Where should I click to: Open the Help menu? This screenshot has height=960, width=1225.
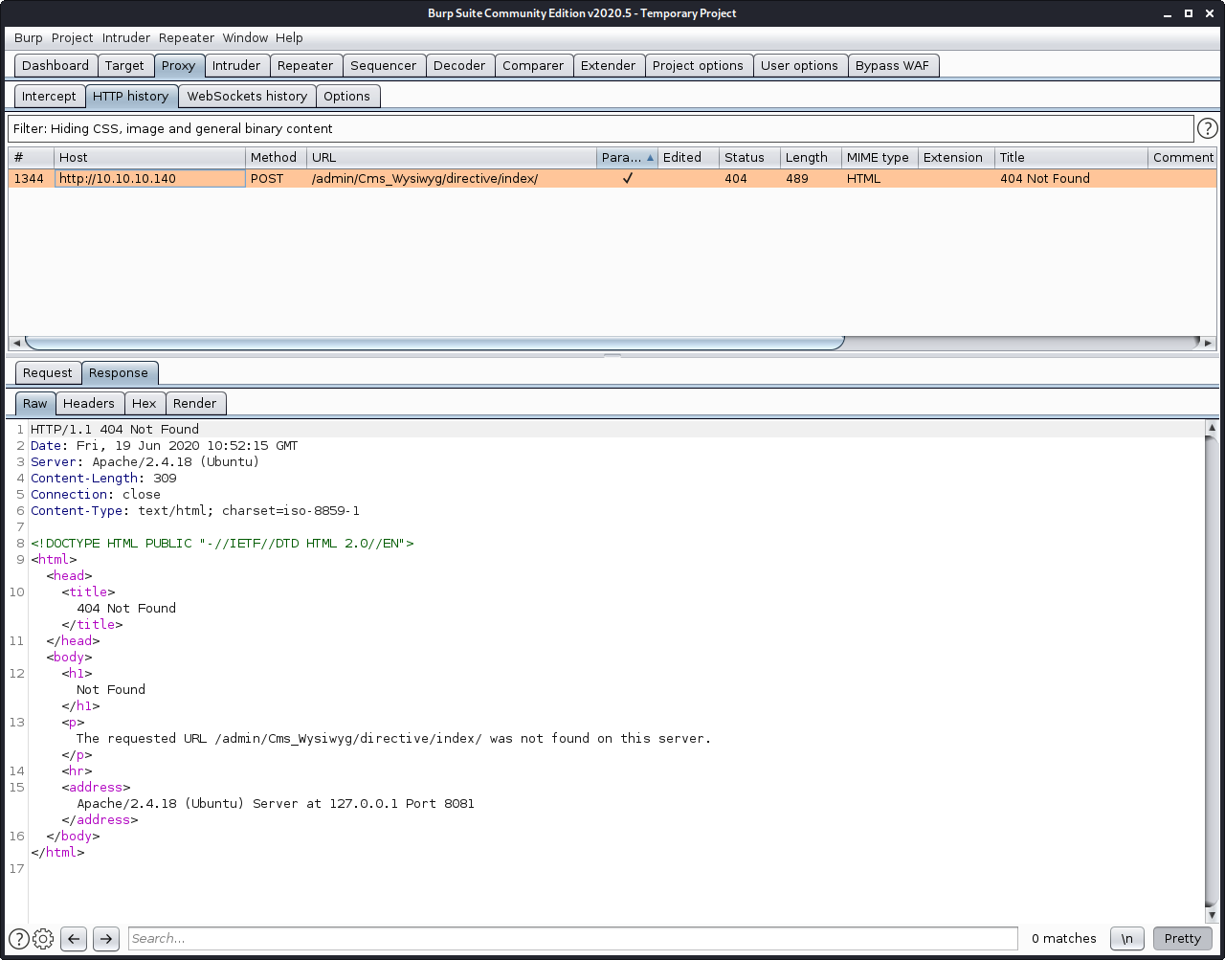tap(289, 38)
